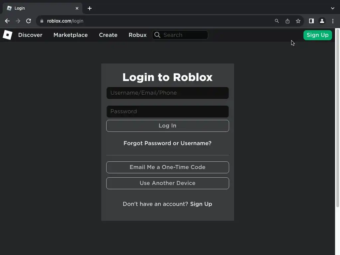The image size is (340, 255).
Task: Bookmark this page with the star icon
Action: pos(298,21)
